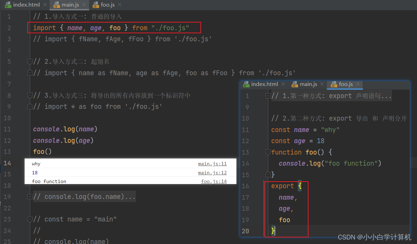Click the 'export {' keyword line in foo.js
This screenshot has width=417, height=244.
point(287,186)
